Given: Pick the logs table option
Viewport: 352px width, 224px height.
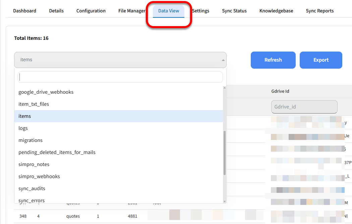Looking at the screenshot, I should click(23, 128).
